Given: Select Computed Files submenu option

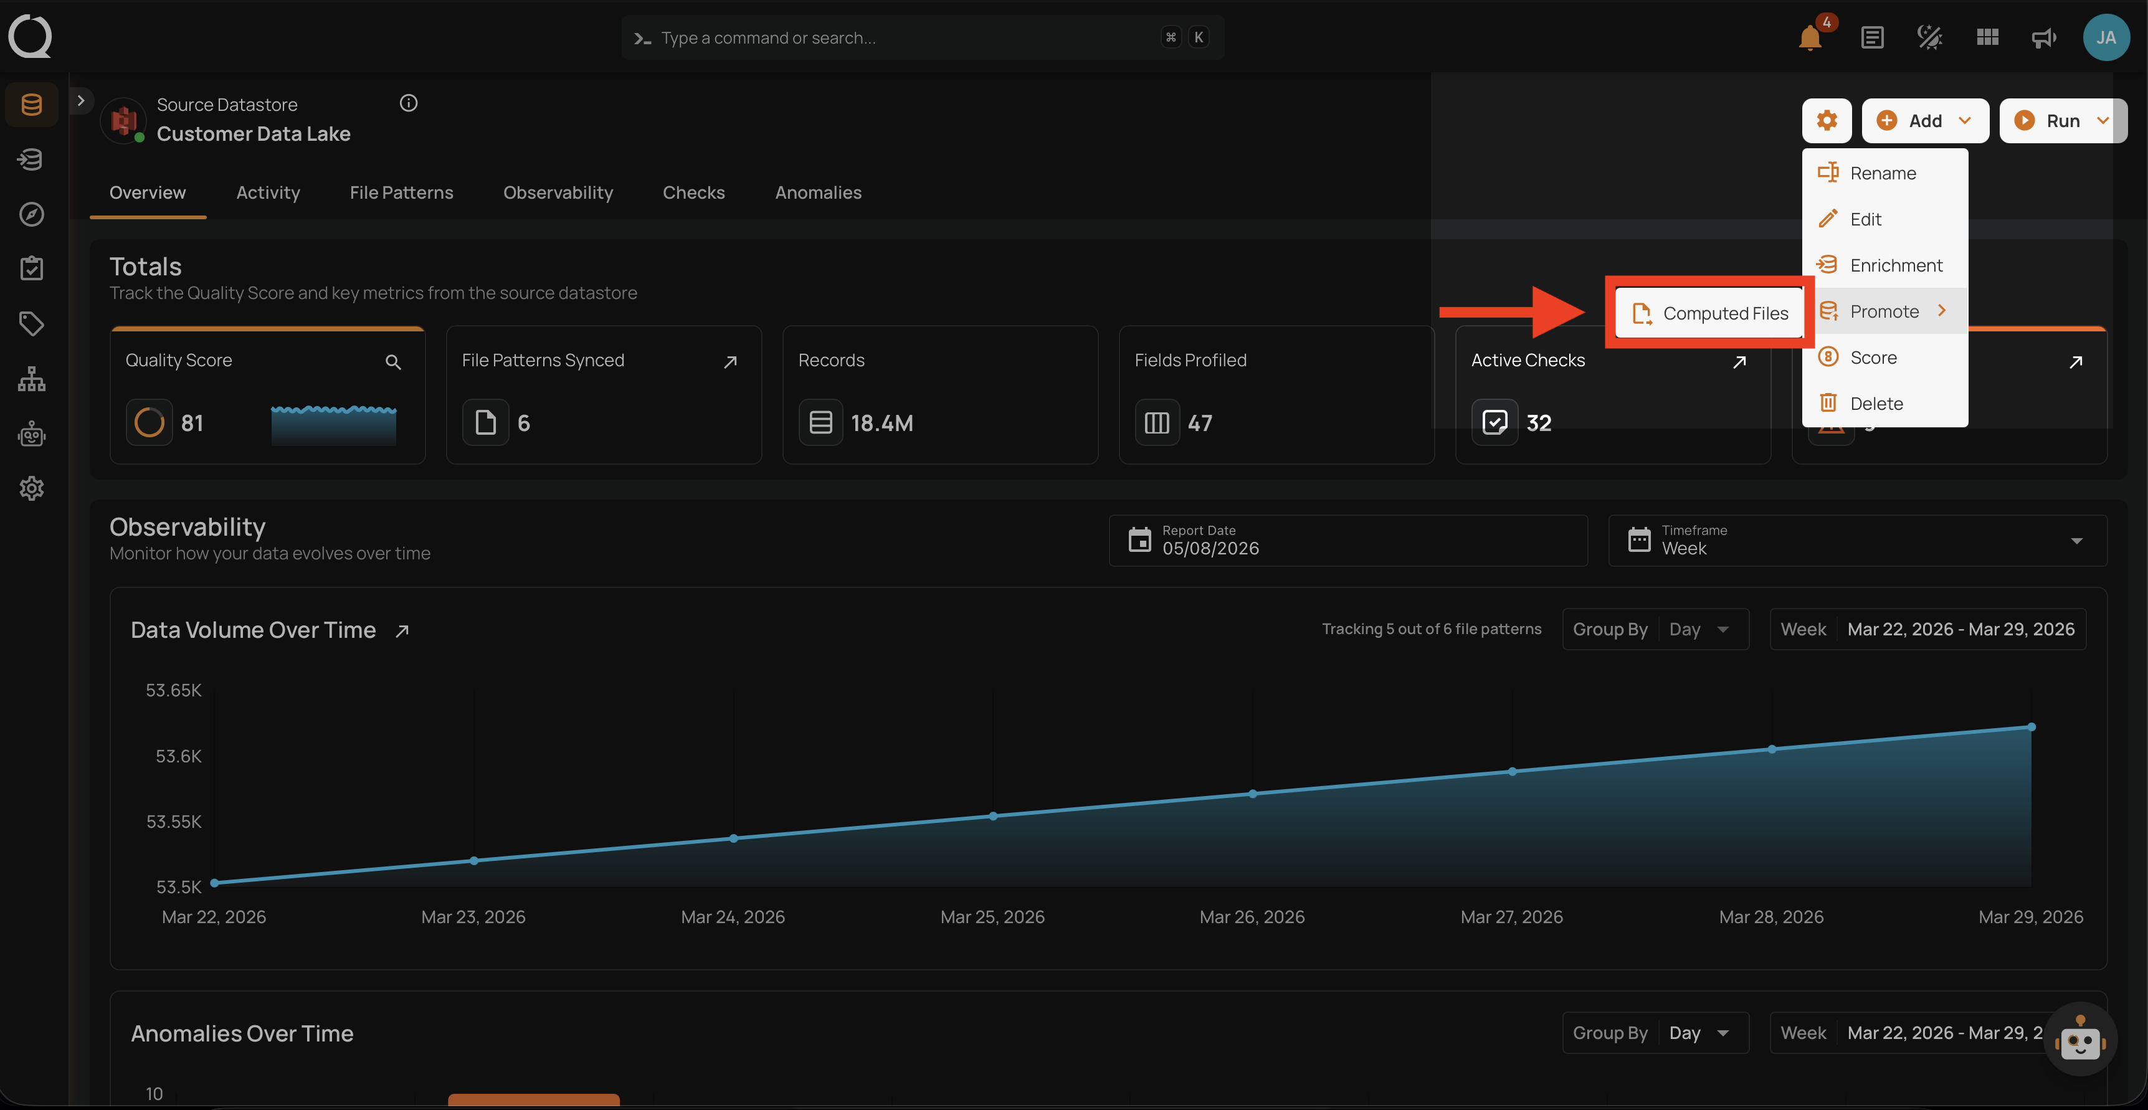Looking at the screenshot, I should coord(1709,313).
